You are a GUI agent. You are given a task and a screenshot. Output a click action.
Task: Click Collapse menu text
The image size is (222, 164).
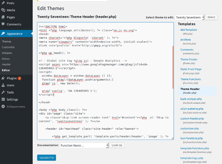(16, 107)
